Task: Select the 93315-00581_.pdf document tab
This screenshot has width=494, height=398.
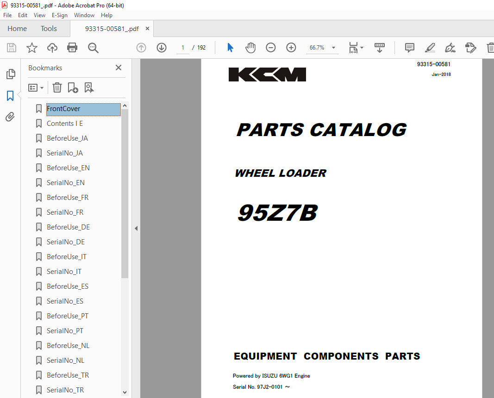Action: point(112,29)
